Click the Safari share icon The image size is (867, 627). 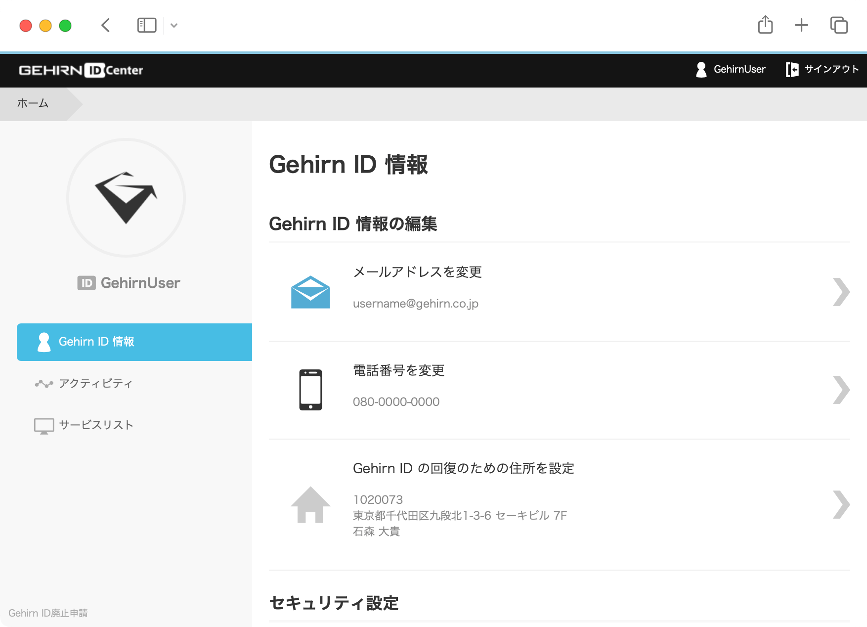pos(765,25)
